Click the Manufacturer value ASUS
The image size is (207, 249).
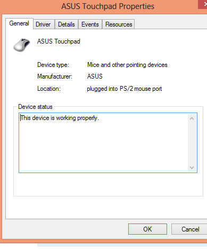[x=95, y=76]
